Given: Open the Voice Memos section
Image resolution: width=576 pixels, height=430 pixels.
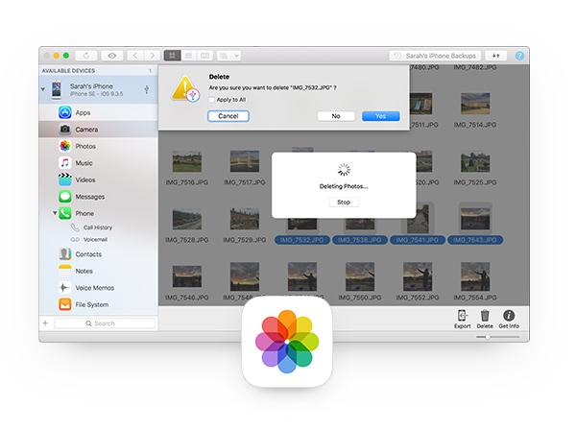Looking at the screenshot, I should point(99,288).
